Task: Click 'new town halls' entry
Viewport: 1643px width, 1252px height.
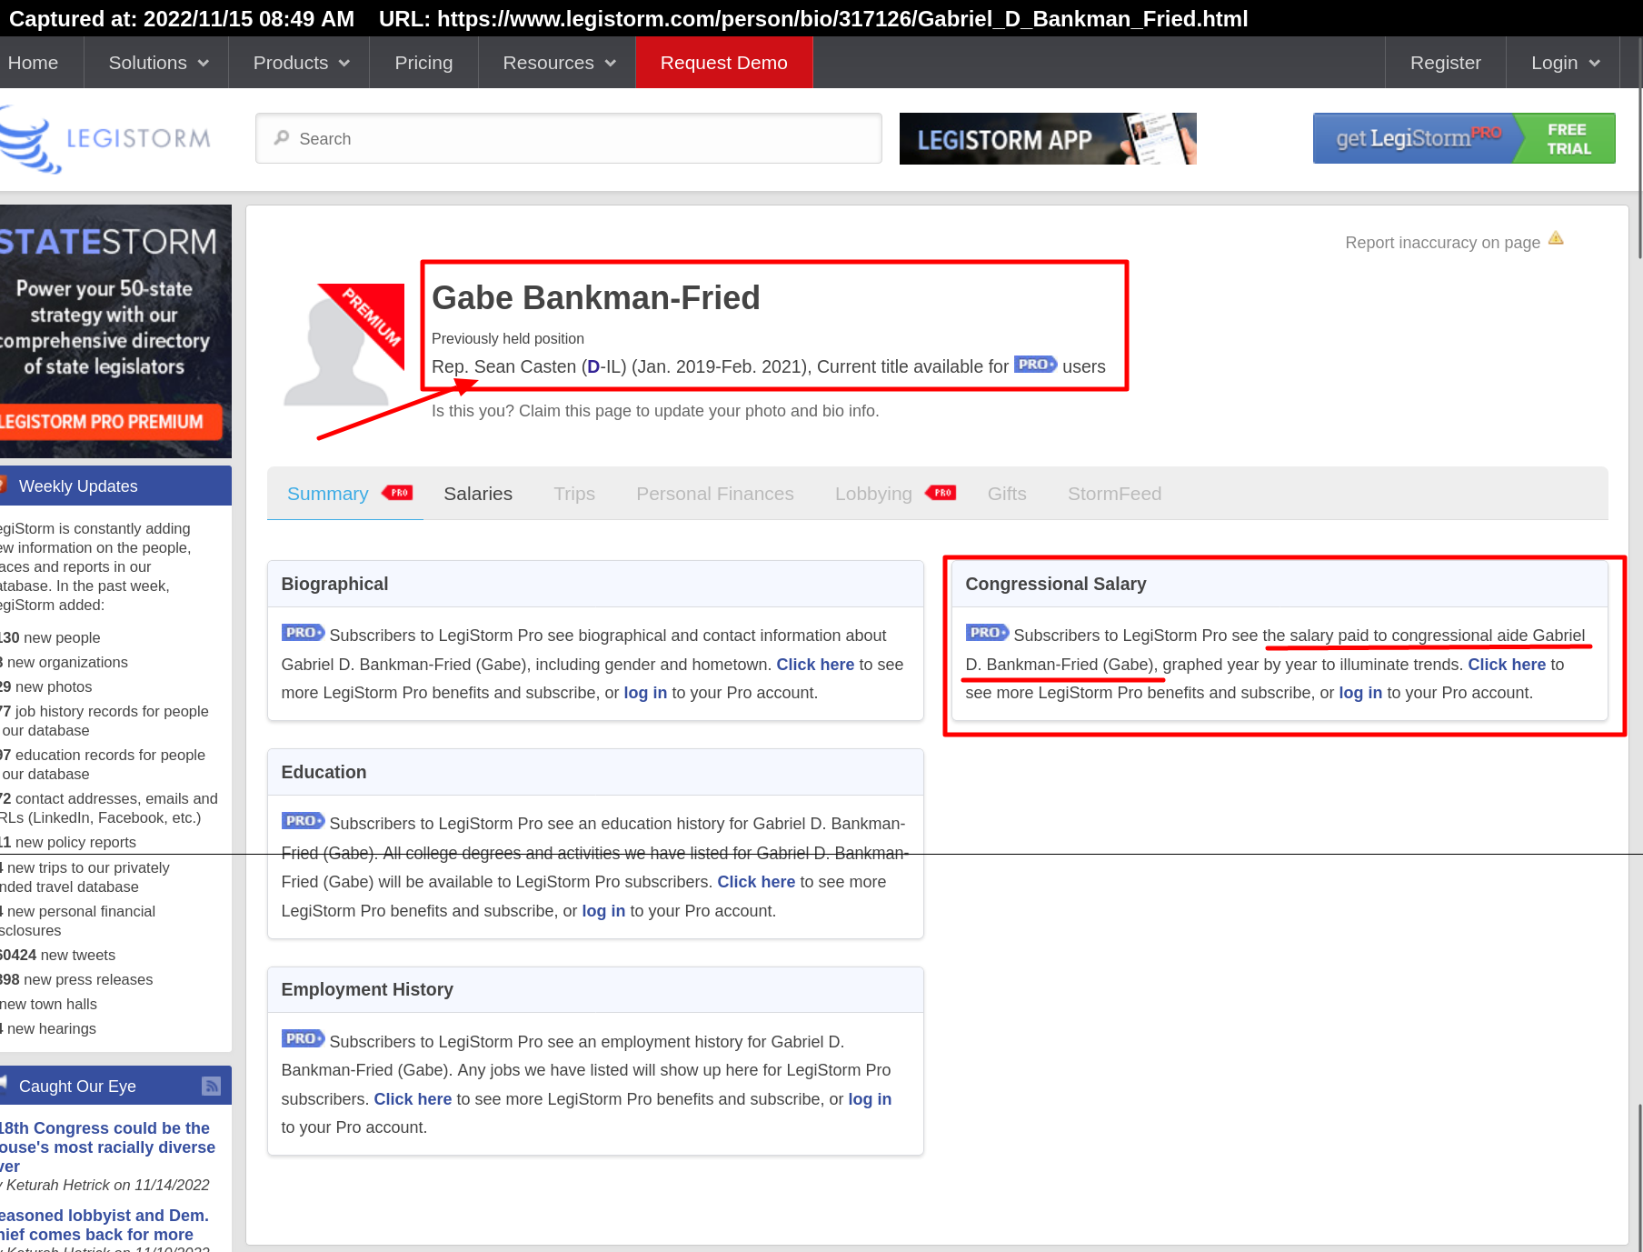Action: coord(48,1004)
